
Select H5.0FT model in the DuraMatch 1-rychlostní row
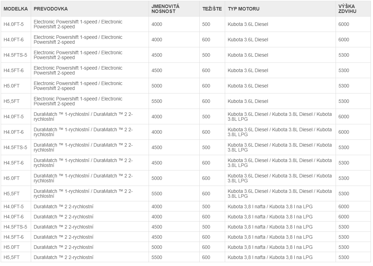click(x=12, y=178)
